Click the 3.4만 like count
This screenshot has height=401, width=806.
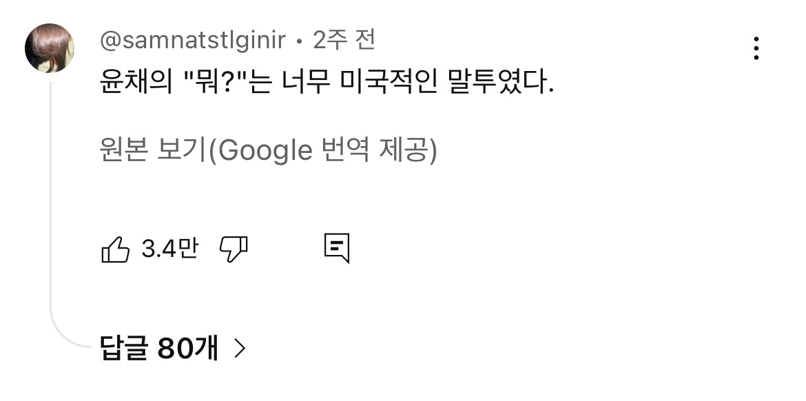169,249
